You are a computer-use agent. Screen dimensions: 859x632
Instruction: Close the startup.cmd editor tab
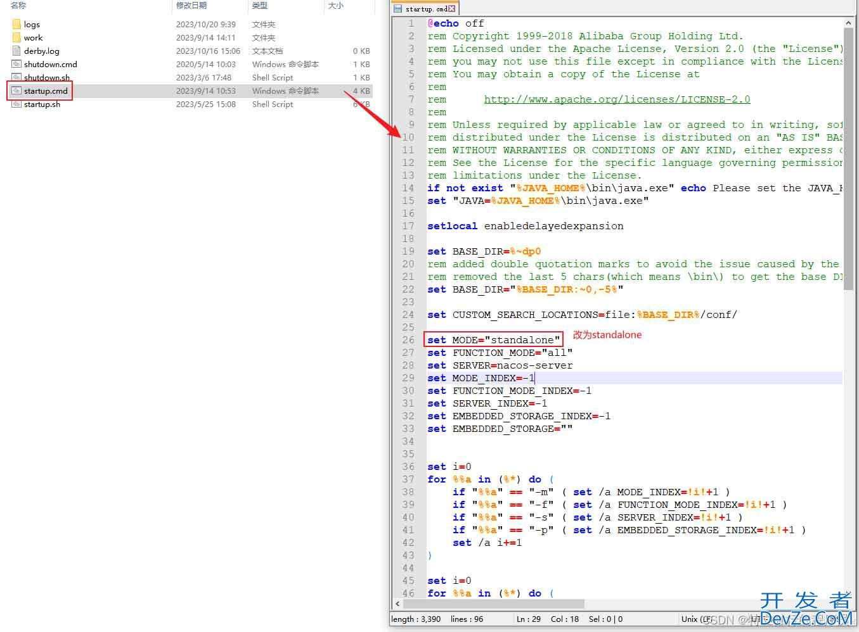click(x=451, y=9)
